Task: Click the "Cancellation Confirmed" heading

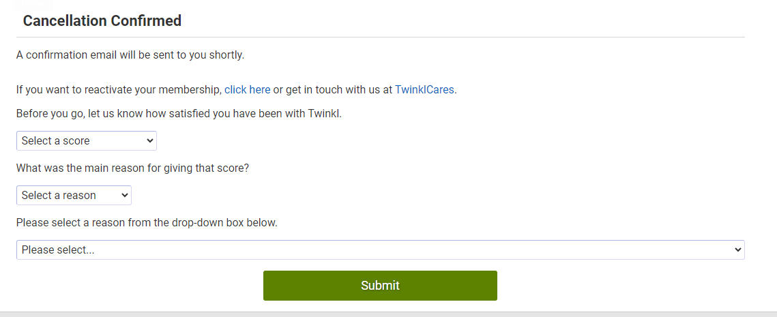Action: click(102, 20)
